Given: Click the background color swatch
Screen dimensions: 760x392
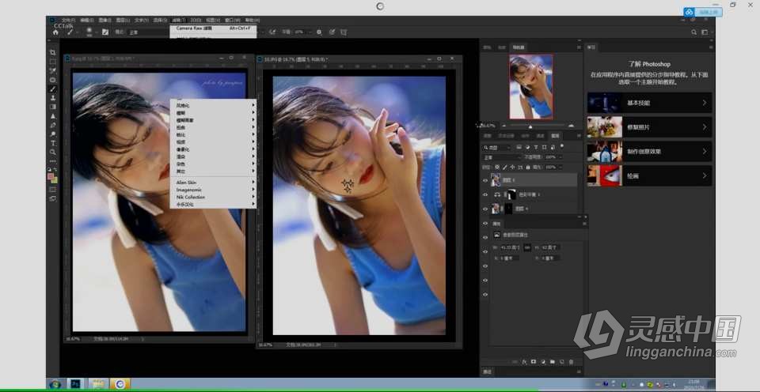Looking at the screenshot, I should (x=55, y=180).
